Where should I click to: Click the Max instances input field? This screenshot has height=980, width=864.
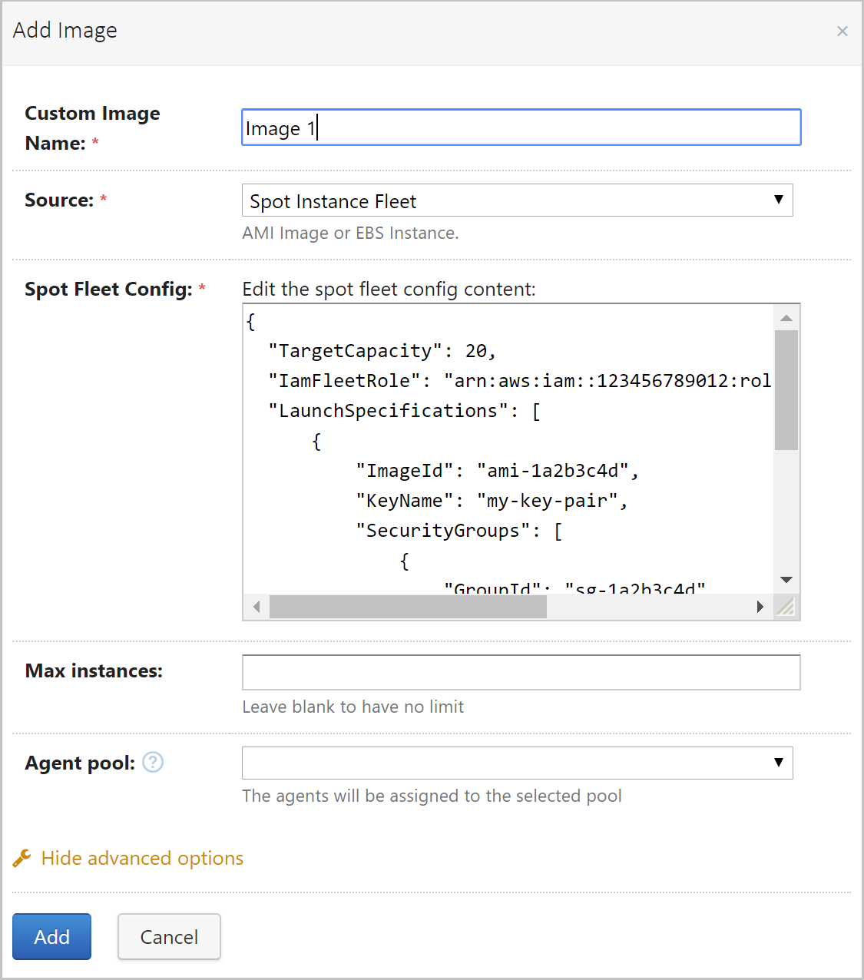pos(521,672)
